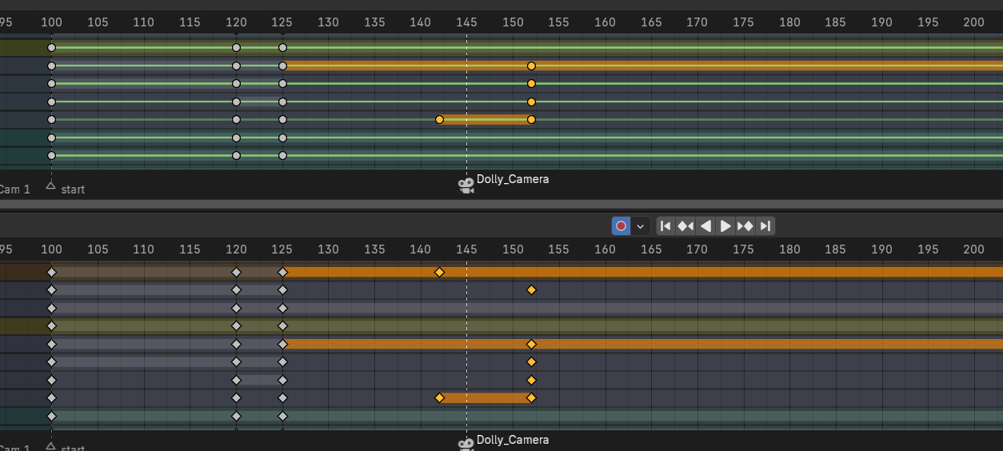
Task: Jump to the previous keyframe
Action: (x=685, y=226)
